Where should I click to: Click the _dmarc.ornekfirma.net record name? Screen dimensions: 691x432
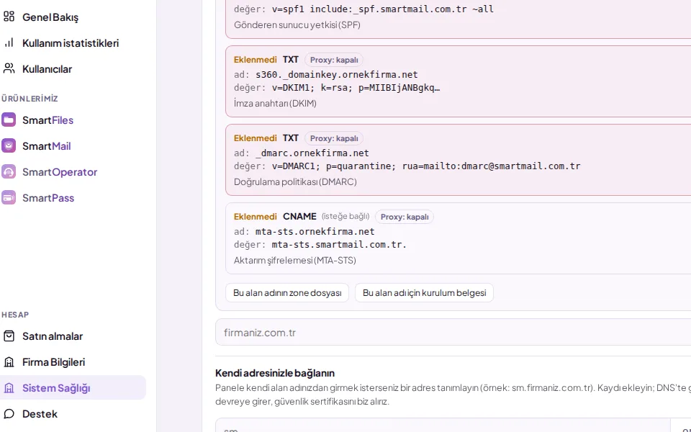[312, 153]
